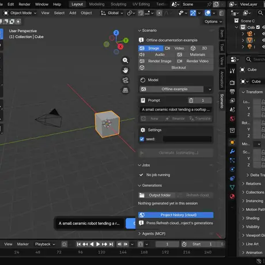The image size is (265, 265).
Task: Click the Z axis gizmo ball
Action: tap(116, 33)
